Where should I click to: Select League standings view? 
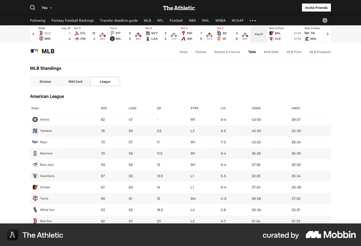click(x=105, y=81)
